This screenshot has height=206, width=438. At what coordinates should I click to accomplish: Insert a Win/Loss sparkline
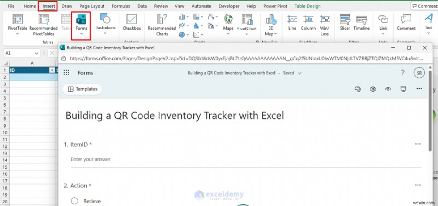[x=325, y=25]
